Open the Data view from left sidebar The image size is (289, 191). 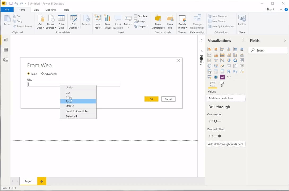[x=6, y=50]
